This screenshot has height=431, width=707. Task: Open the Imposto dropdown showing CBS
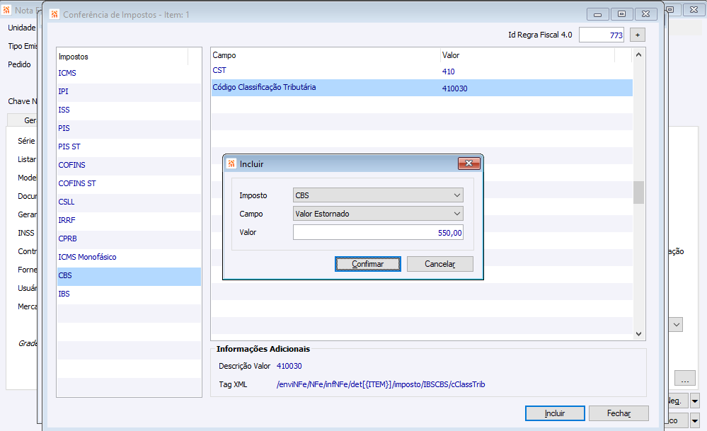378,195
